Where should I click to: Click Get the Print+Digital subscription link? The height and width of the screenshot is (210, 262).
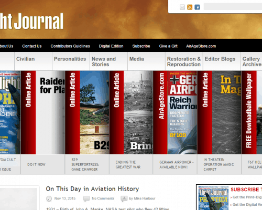tap(247, 197)
